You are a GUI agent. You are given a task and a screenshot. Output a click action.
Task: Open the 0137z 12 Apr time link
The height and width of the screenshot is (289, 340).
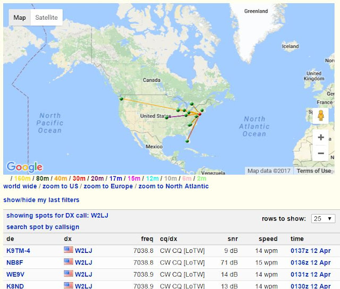(x=310, y=251)
